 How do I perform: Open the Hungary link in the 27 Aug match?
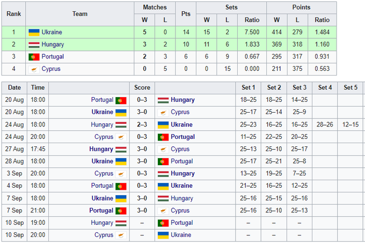(101, 149)
